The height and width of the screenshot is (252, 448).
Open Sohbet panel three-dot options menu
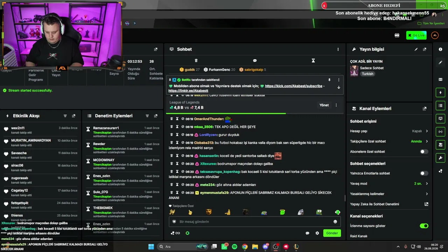(x=338, y=49)
